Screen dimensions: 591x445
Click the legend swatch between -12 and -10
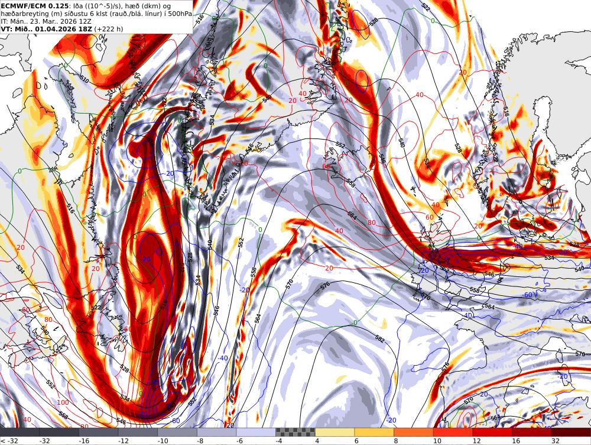(x=138, y=432)
